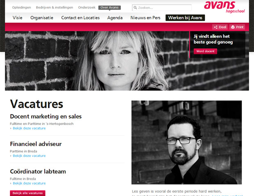Click the magnifier icon in search box
The width and height of the screenshot is (254, 196).
135,8
